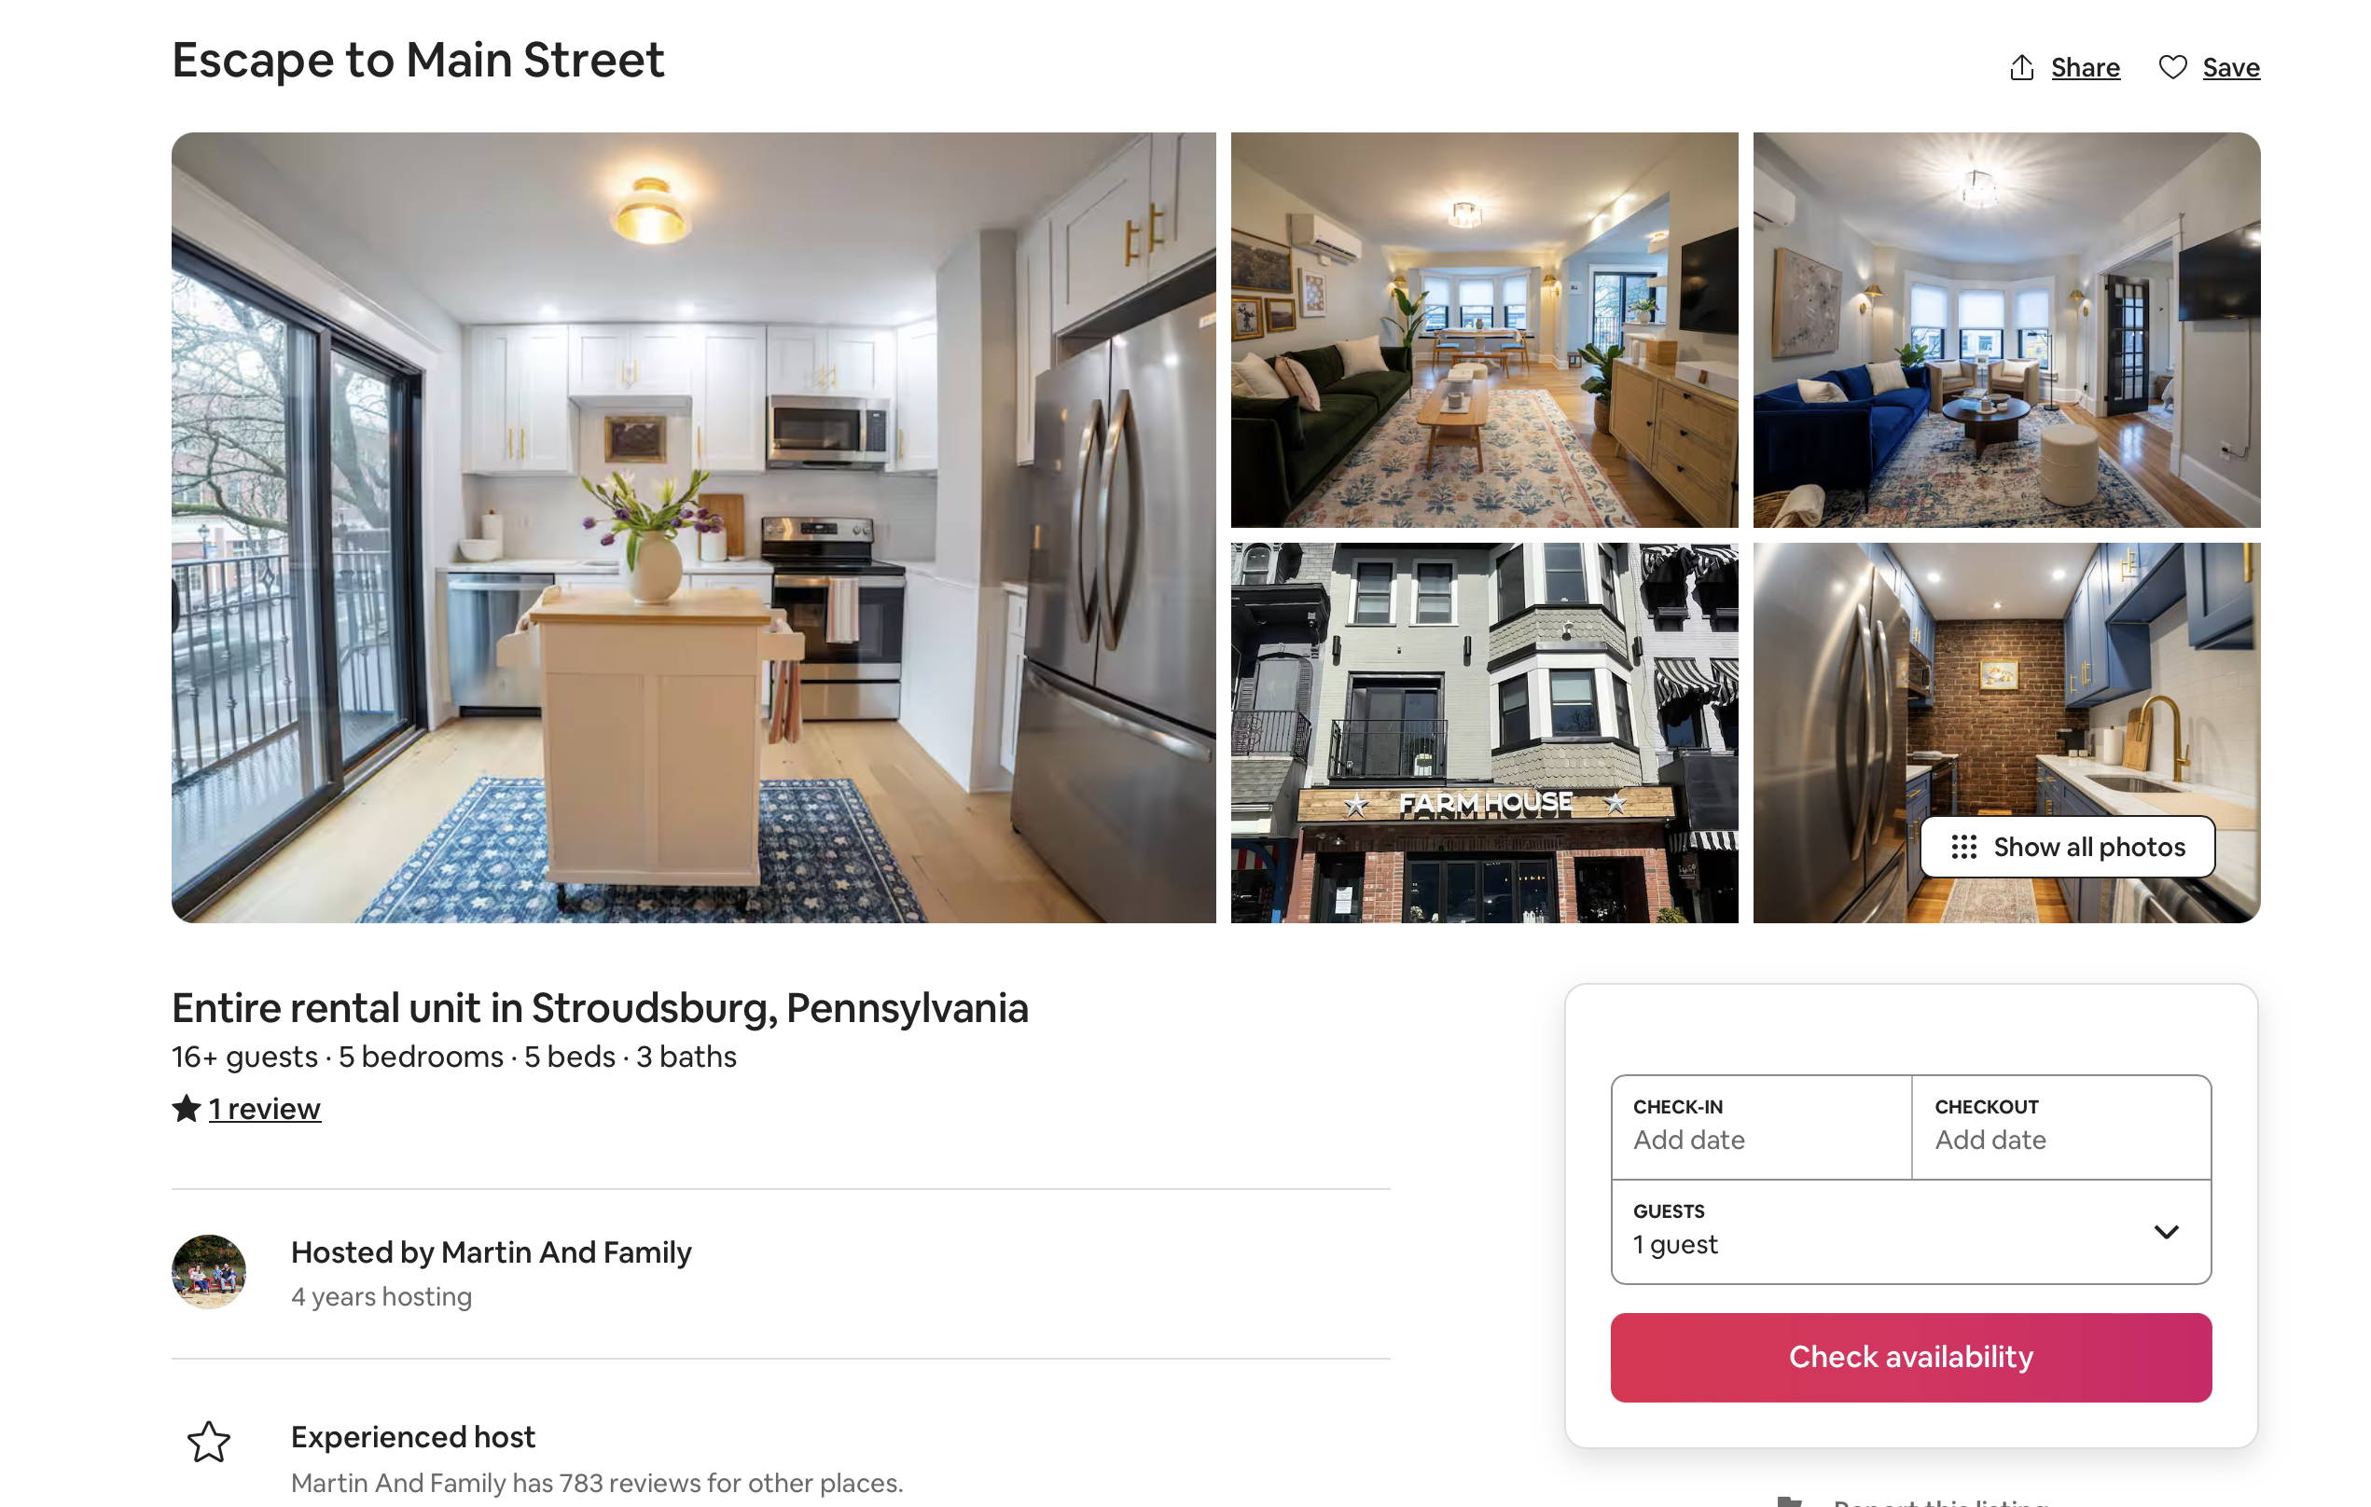Open host Martin And Family's profile photo
This screenshot has width=2371, height=1507.
(209, 1272)
